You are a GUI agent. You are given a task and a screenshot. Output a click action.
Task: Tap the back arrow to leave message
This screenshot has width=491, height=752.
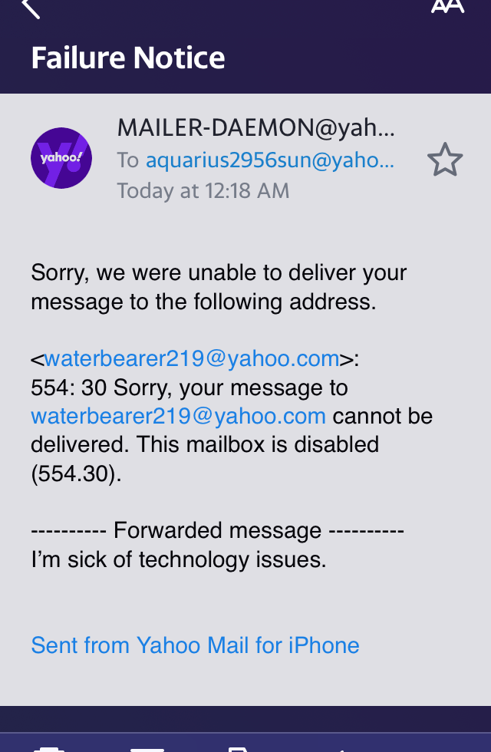click(x=31, y=8)
